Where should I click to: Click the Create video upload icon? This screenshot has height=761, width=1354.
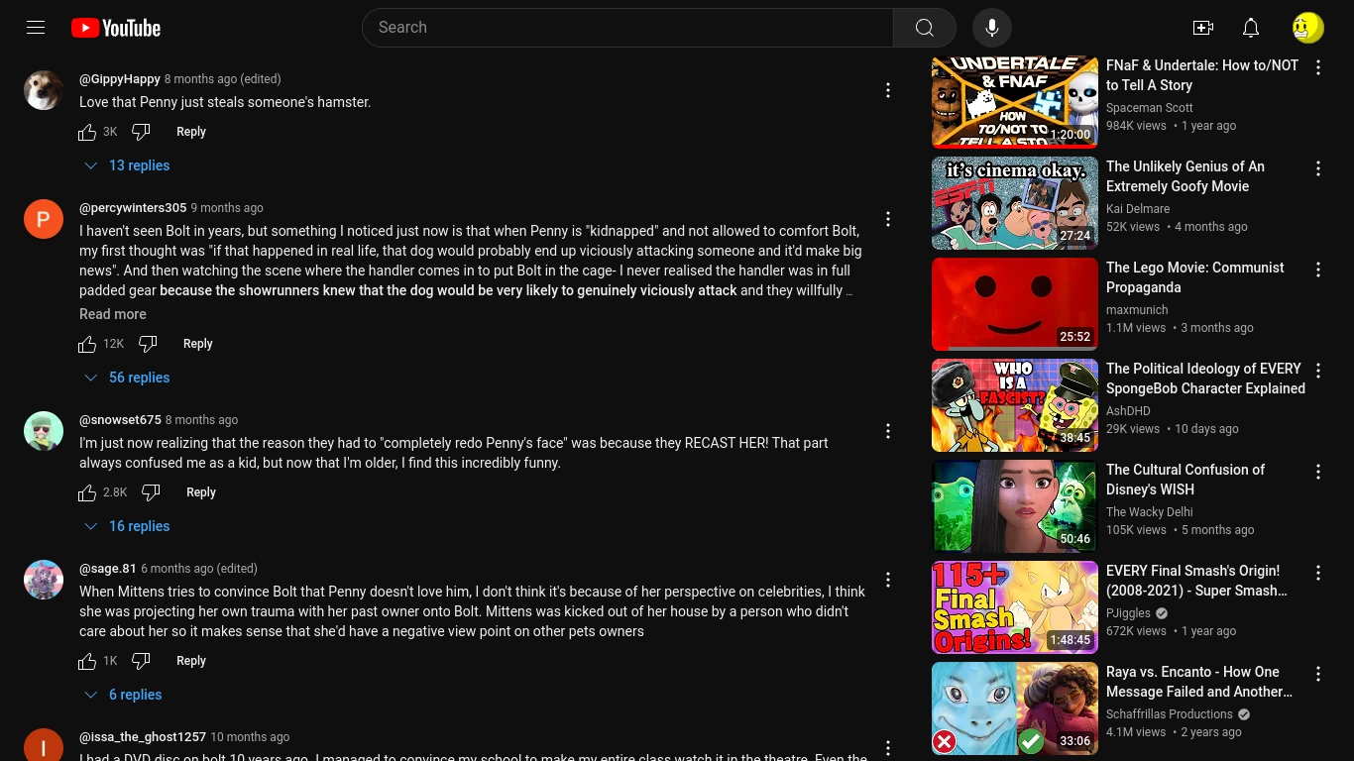(x=1203, y=28)
